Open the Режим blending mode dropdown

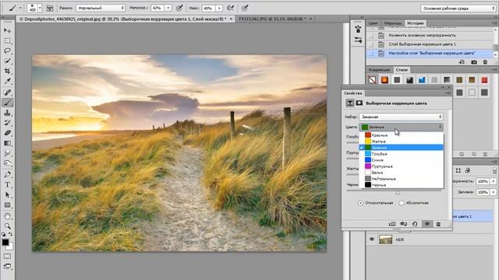(101, 8)
